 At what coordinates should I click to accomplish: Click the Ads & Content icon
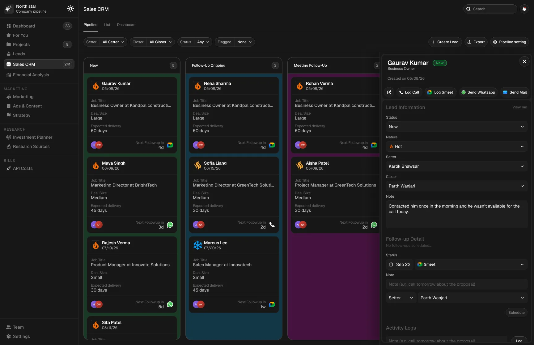point(9,106)
